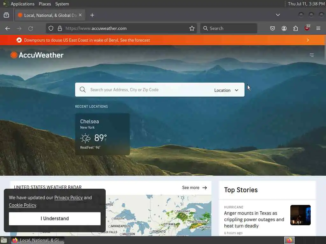Click the HURRICANE category label
The width and height of the screenshot is (326, 244).
[x=233, y=207]
